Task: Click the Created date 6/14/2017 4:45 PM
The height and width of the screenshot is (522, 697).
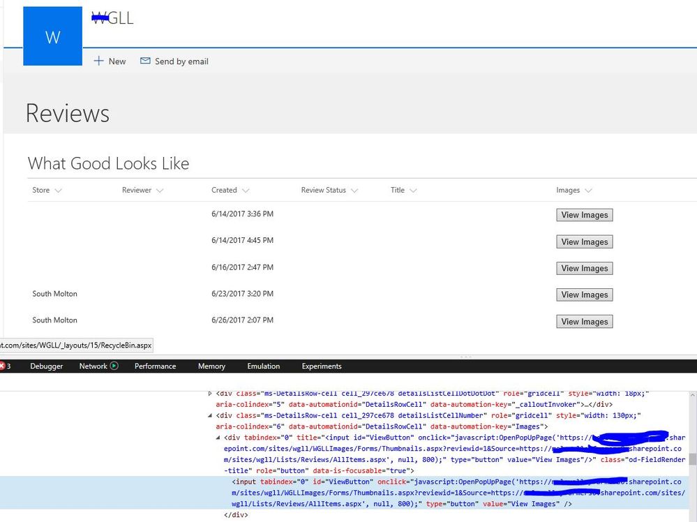Action: (242, 240)
